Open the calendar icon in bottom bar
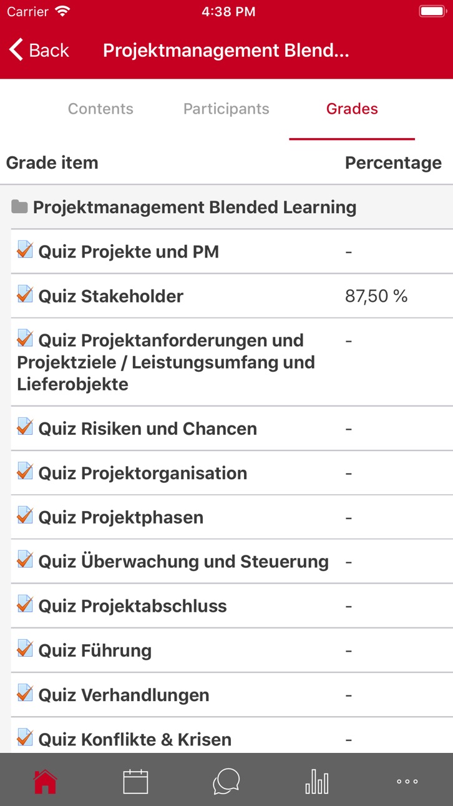 pos(135,781)
